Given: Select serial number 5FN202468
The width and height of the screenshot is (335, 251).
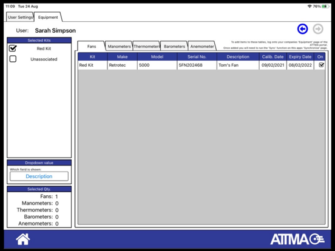Looking at the screenshot, I should [x=197, y=65].
